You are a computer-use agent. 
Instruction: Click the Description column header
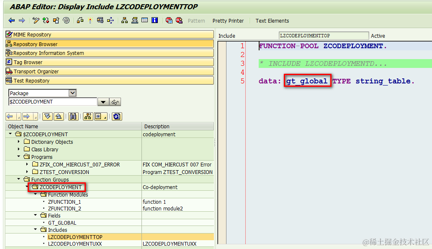tap(178, 126)
